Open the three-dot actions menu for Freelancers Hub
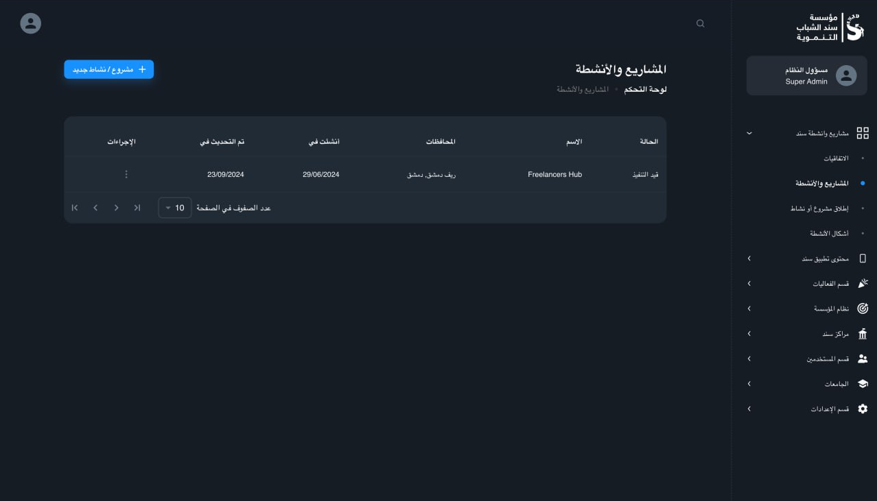The image size is (877, 501). 126,175
